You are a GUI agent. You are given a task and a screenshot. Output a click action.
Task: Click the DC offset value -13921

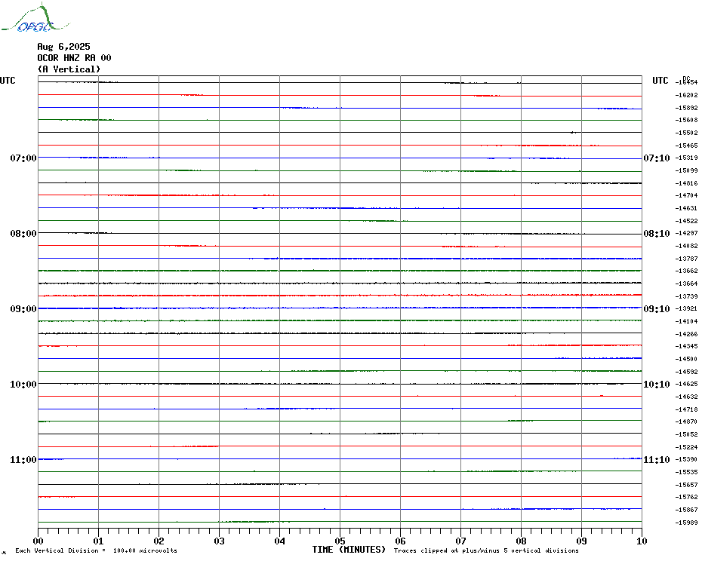tap(686, 308)
